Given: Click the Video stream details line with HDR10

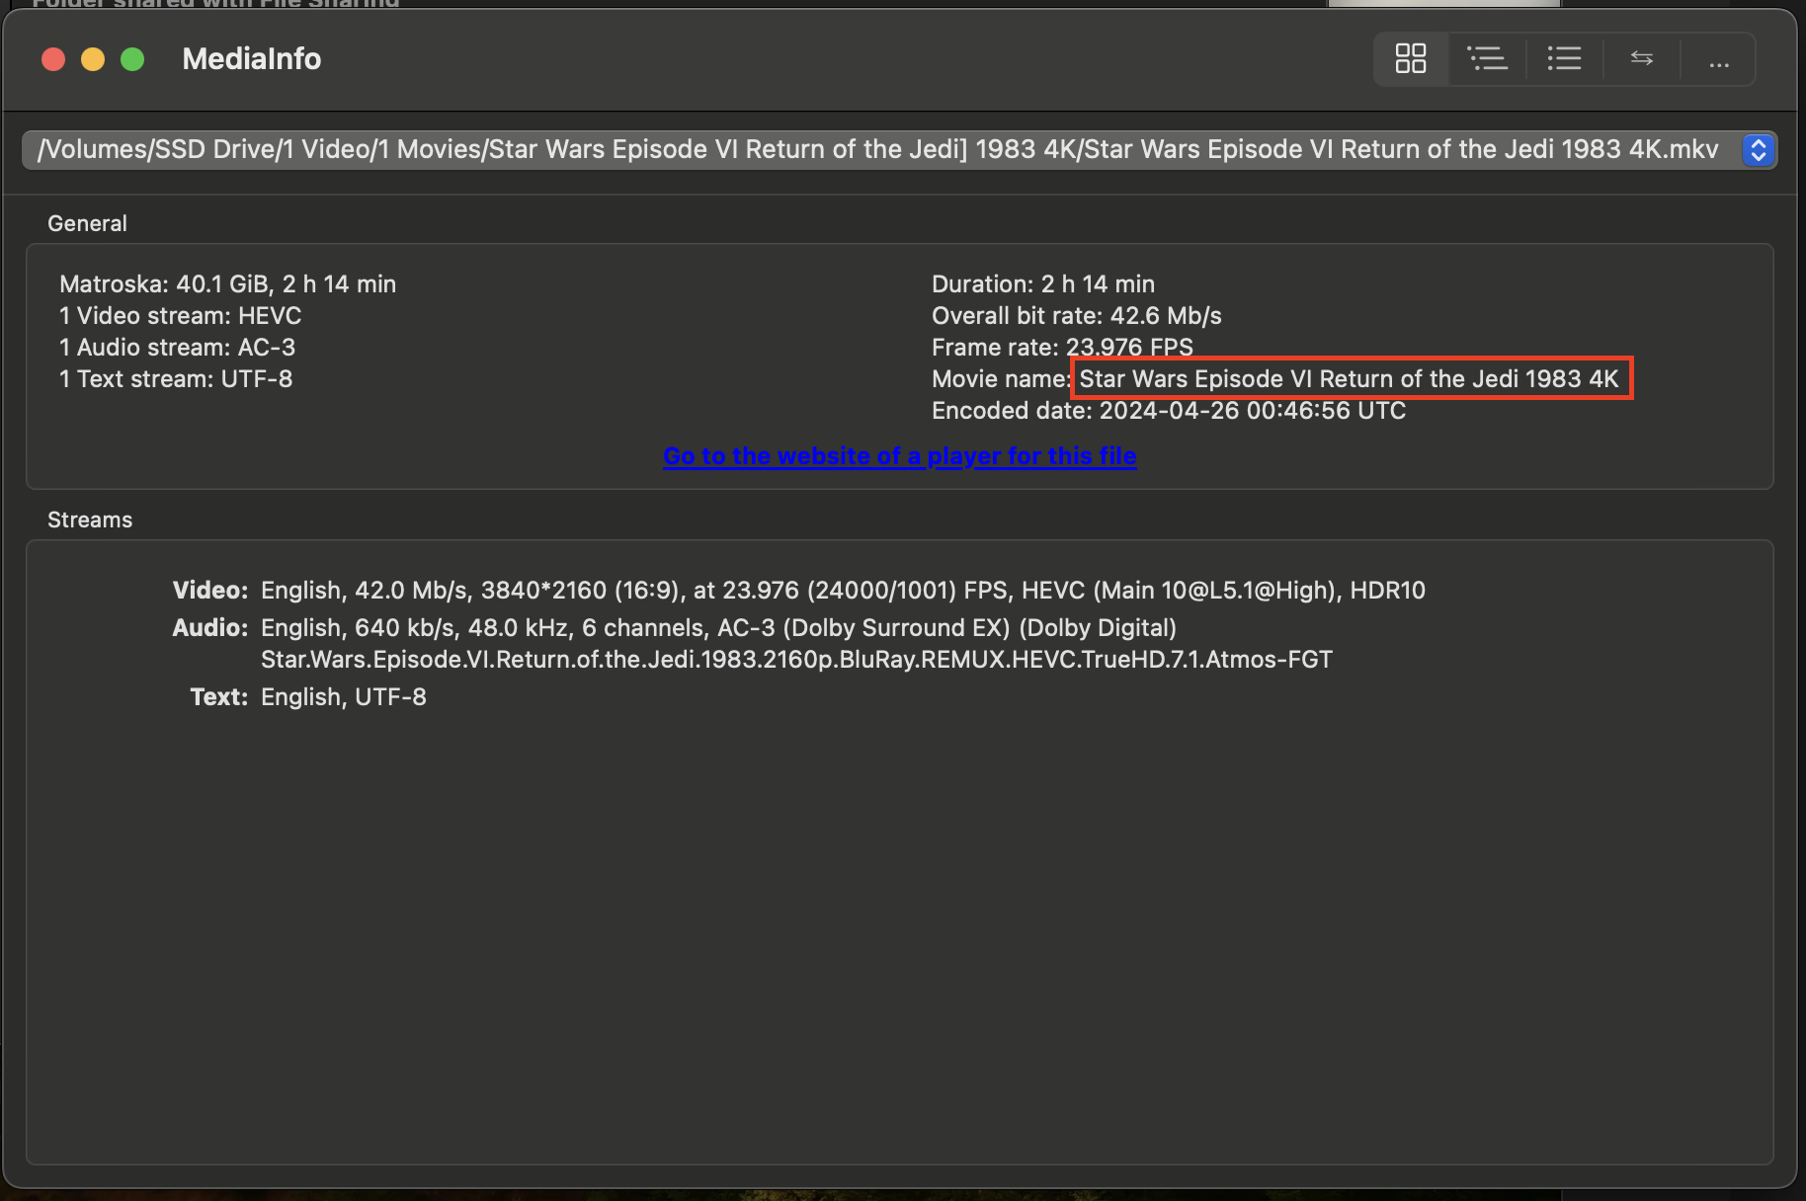Looking at the screenshot, I should pyautogui.click(x=843, y=591).
